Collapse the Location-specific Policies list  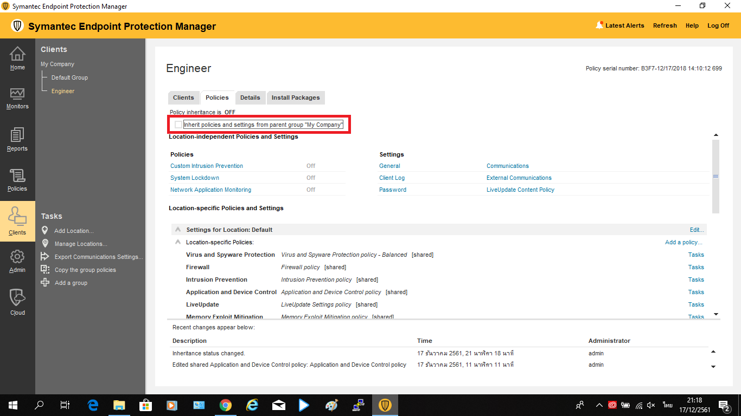coord(178,242)
